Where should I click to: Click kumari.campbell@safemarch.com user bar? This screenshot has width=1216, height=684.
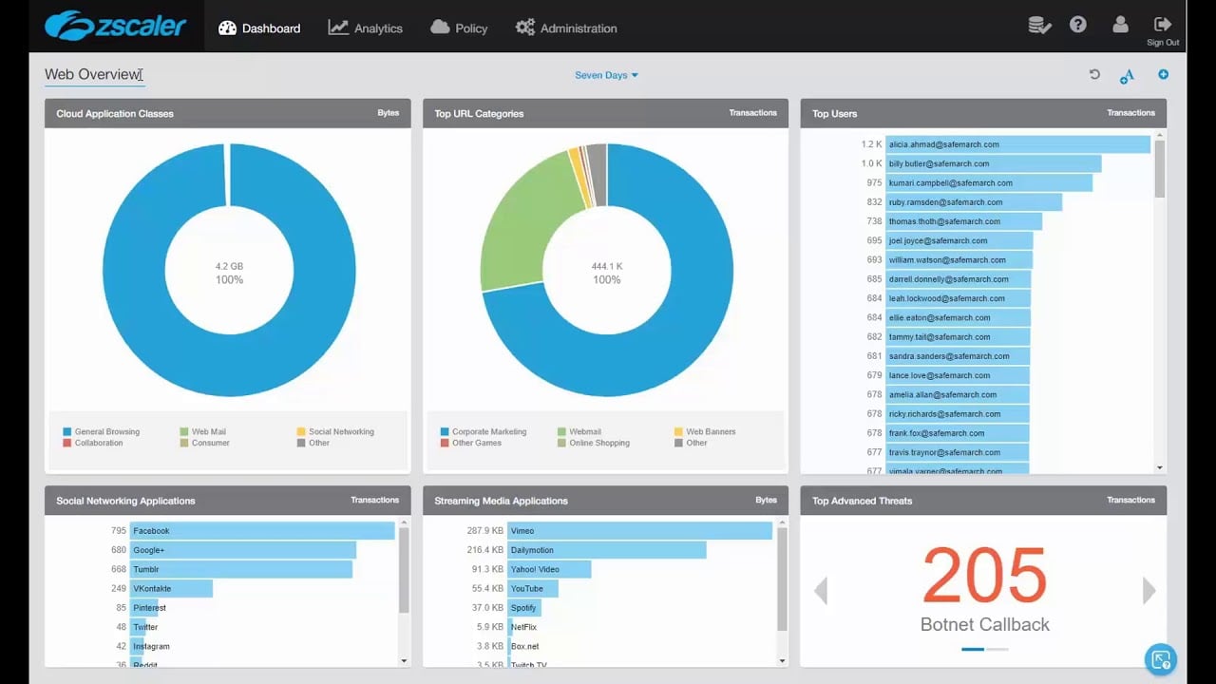coord(989,182)
